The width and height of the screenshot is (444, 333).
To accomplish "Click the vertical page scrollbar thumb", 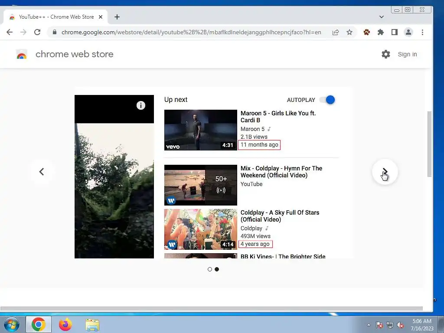I will [x=429, y=144].
